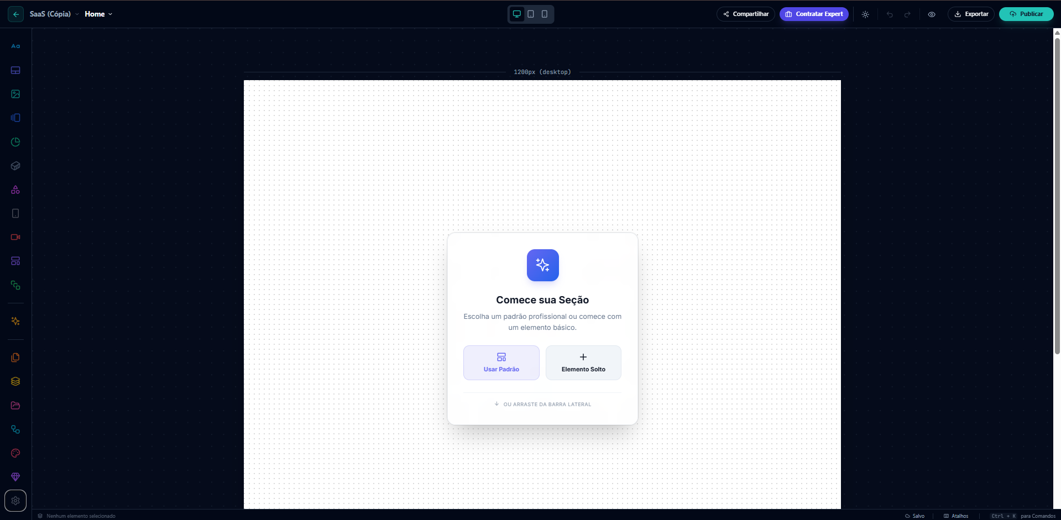Open the image tool in sidebar

click(x=15, y=94)
